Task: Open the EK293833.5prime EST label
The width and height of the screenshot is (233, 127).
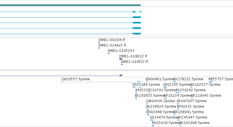Action: [150, 96]
